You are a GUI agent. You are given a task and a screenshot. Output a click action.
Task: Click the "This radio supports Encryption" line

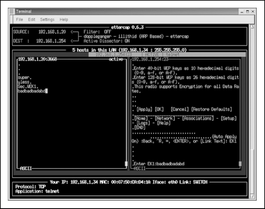pos(185,89)
